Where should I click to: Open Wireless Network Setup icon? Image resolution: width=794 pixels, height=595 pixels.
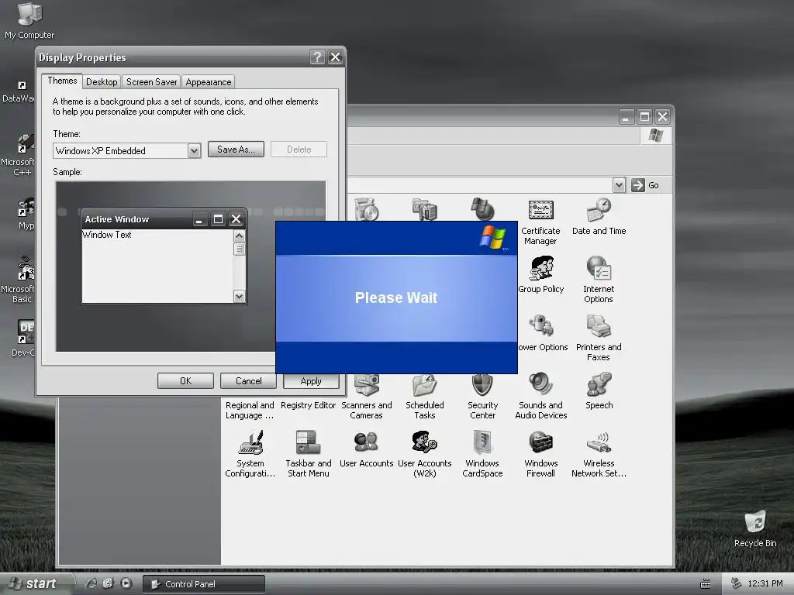(x=599, y=442)
